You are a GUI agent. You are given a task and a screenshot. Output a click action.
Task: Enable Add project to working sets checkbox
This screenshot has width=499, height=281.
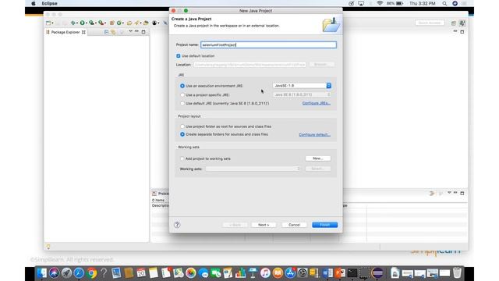pos(182,158)
